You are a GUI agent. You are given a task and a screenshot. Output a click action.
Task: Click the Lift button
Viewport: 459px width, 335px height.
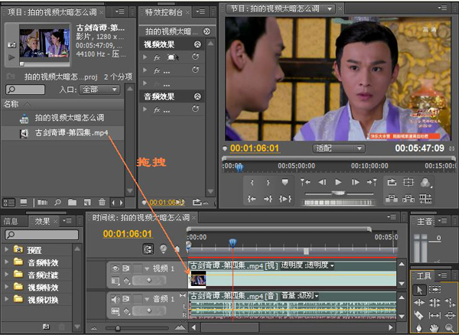pyautogui.click(x=392, y=199)
